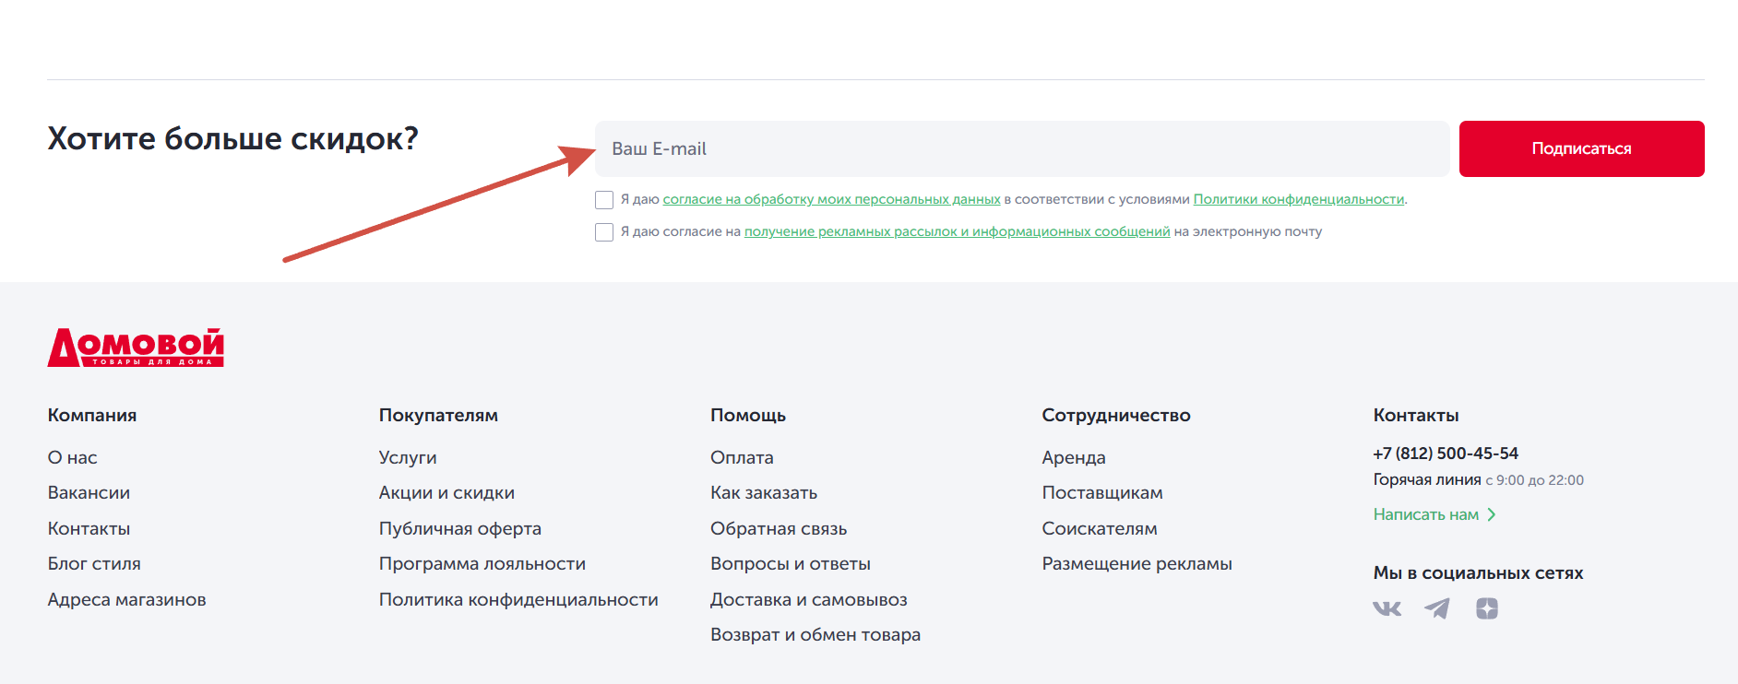This screenshot has width=1738, height=684.
Task: Open Доставка и самовывоз link
Action: tap(809, 599)
